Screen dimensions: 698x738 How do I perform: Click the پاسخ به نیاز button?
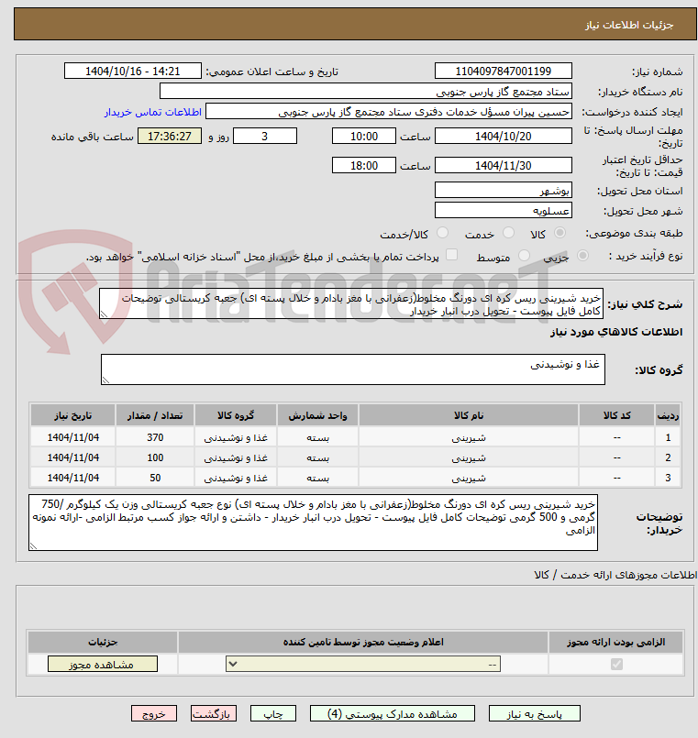click(535, 713)
